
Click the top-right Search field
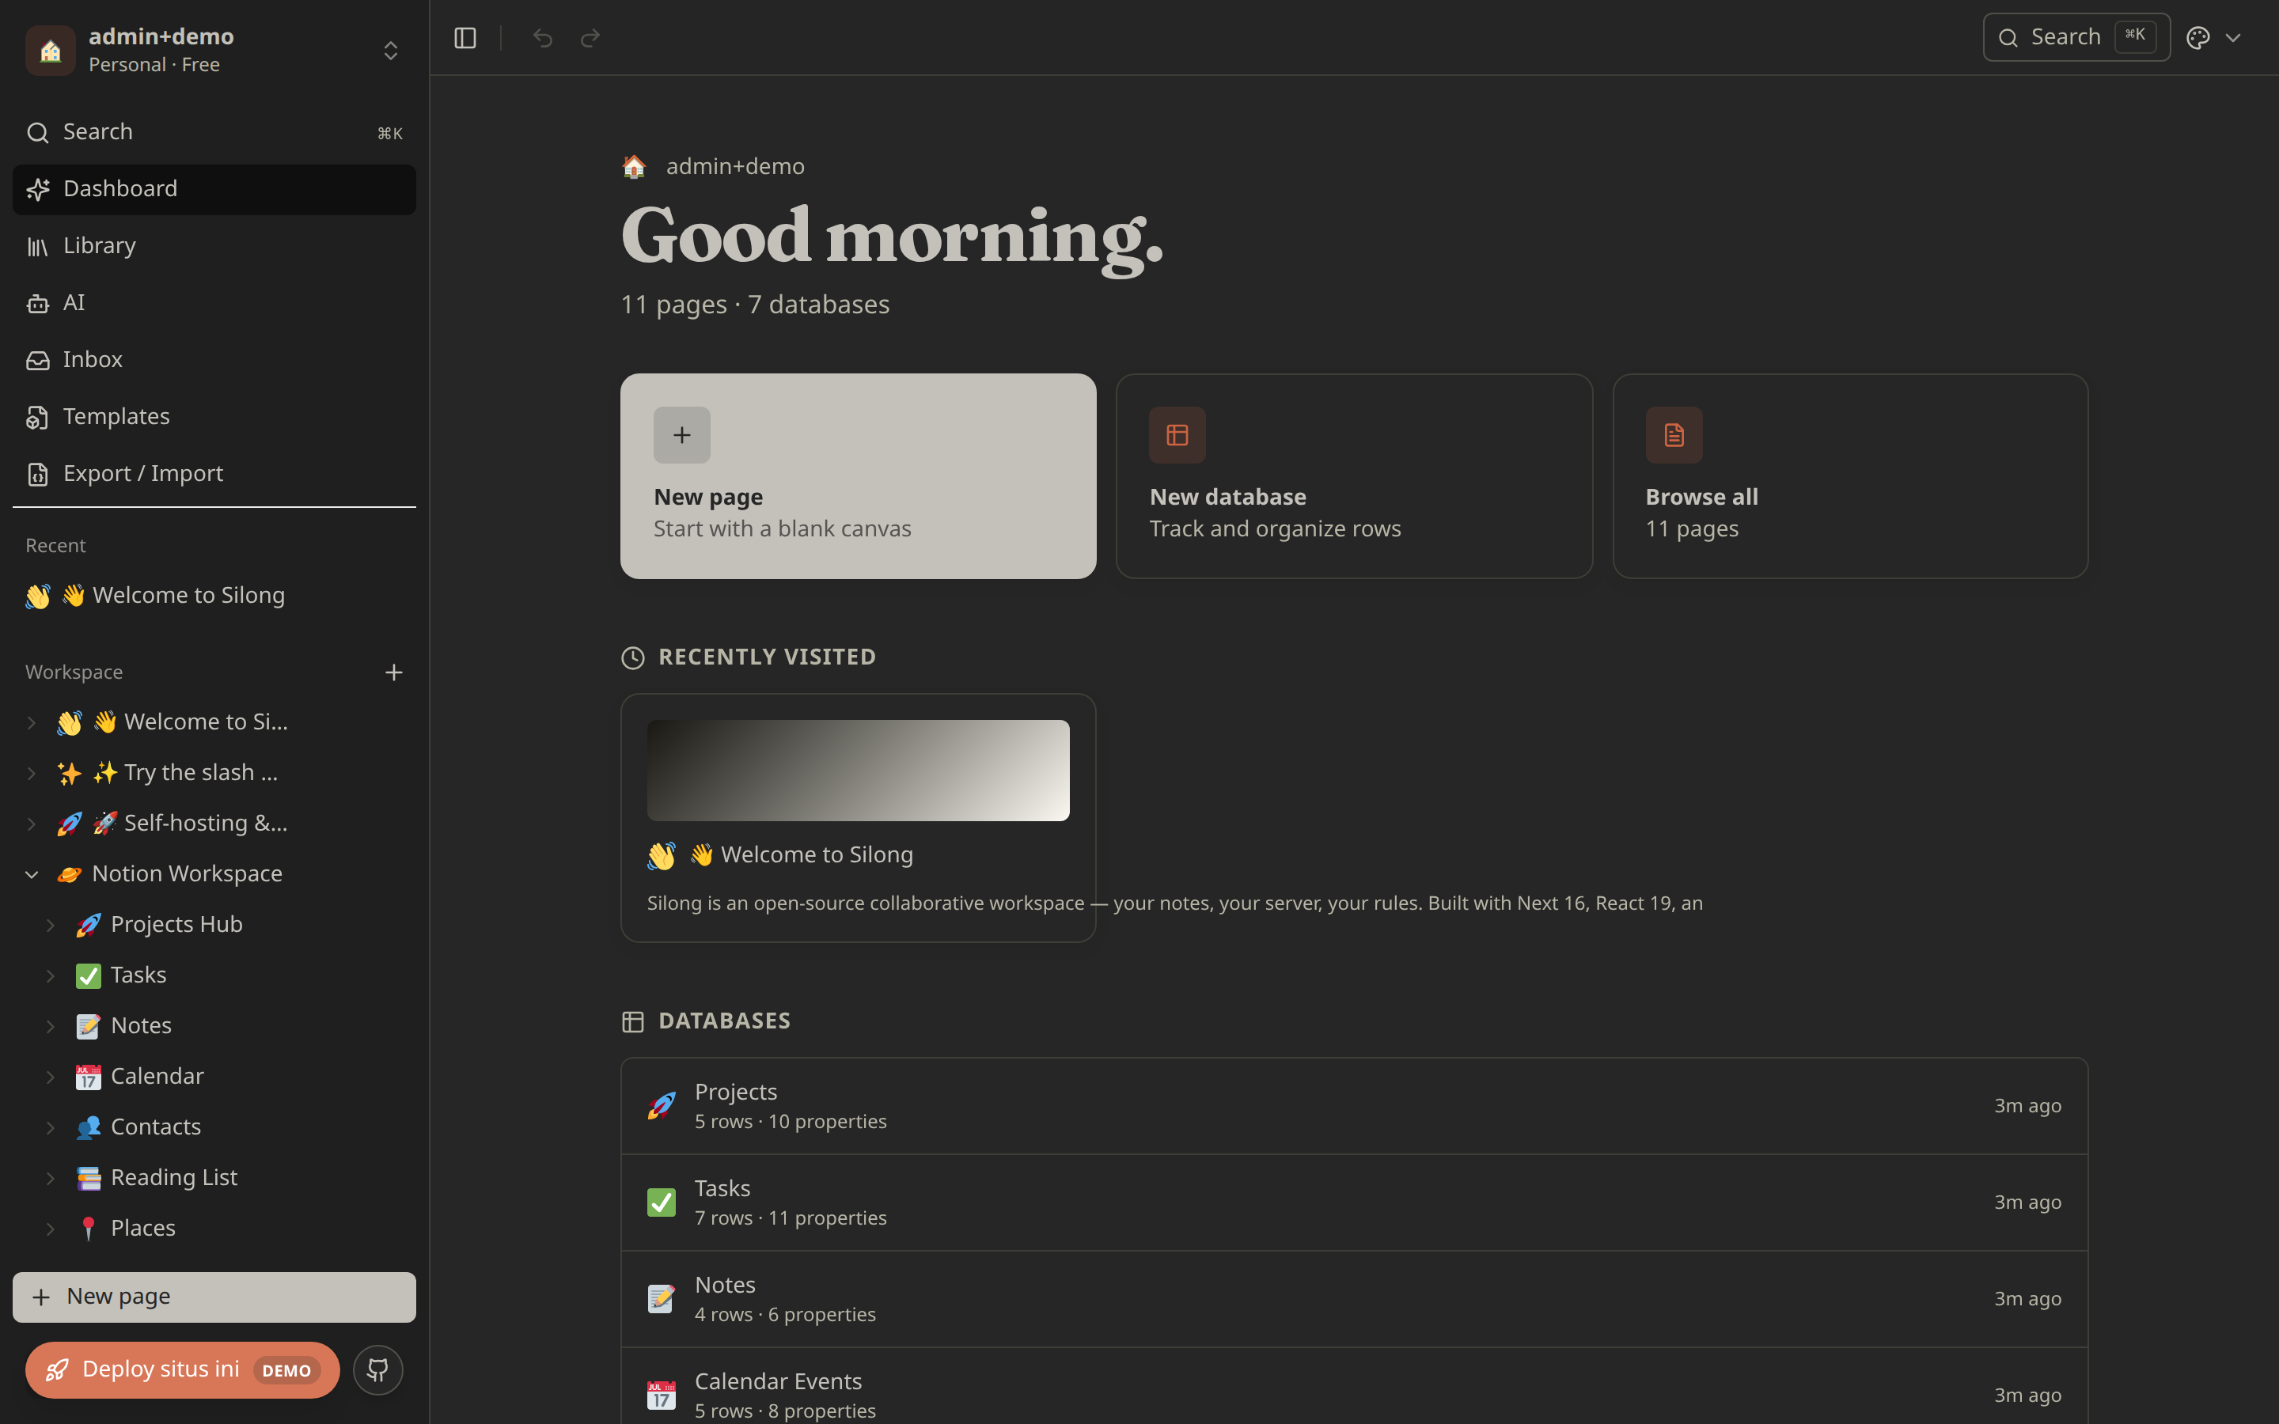click(x=2076, y=38)
